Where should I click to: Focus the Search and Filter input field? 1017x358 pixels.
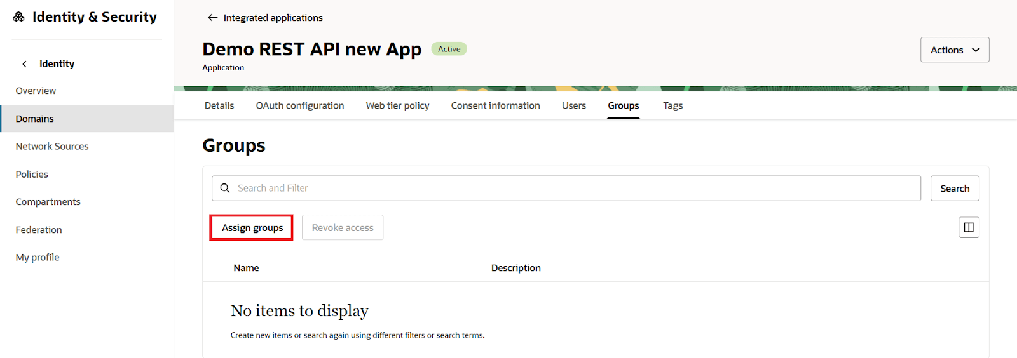[x=566, y=189]
